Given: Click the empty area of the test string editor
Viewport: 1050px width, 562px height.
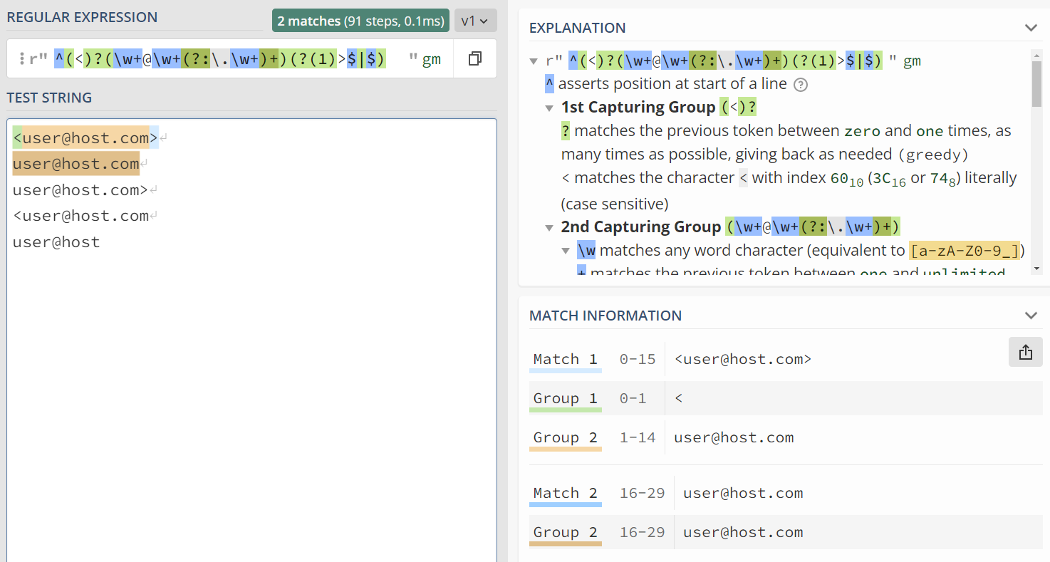Looking at the screenshot, I should [249, 399].
